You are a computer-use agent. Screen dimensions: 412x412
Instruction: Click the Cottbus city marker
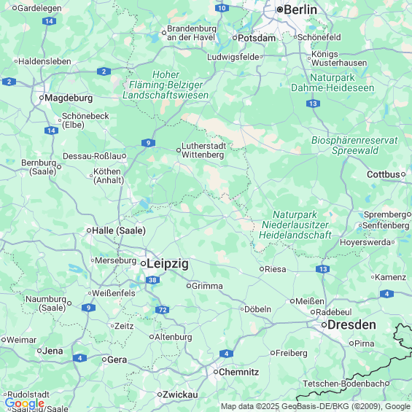click(x=403, y=174)
